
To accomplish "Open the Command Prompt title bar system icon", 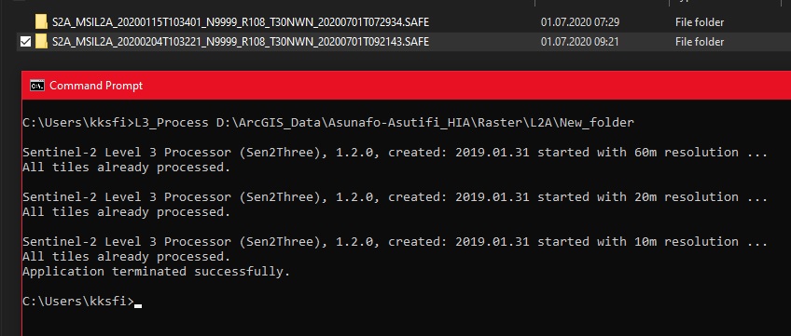I will pyautogui.click(x=36, y=86).
